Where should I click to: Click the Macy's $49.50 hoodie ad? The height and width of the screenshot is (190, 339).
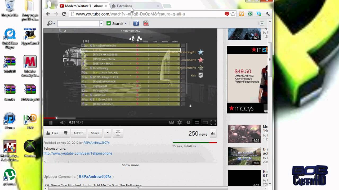coord(247,80)
